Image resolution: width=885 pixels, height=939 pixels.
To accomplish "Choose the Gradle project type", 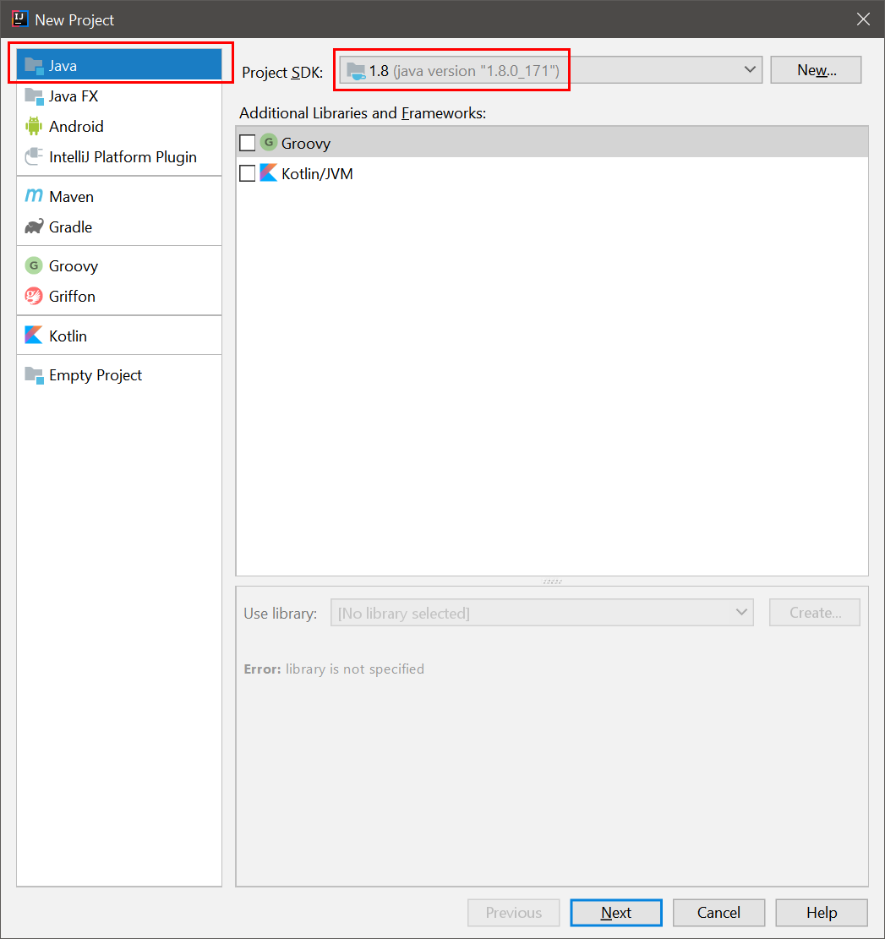I will click(x=119, y=227).
